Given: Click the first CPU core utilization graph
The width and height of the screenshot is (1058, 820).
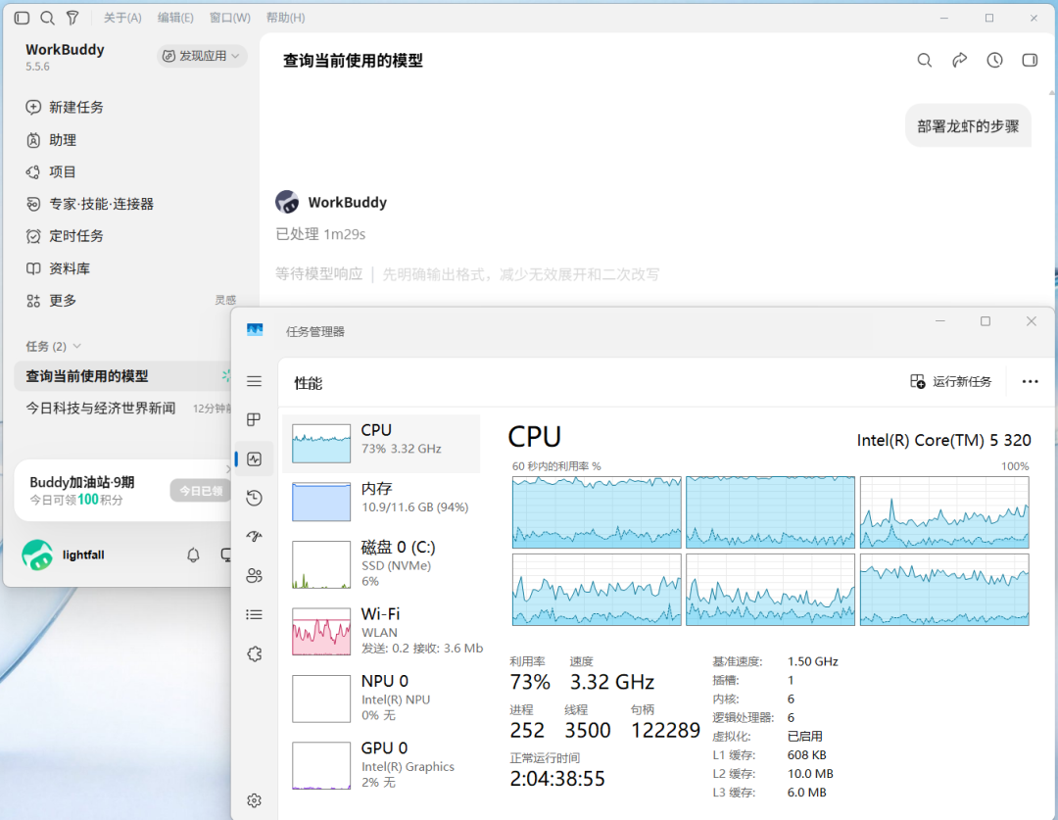Looking at the screenshot, I should click(597, 512).
